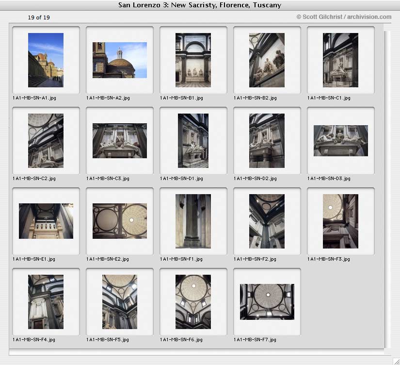Select the dome thumbnail 1A1-MB-SN-A2.jpg
The width and height of the screenshot is (400, 365).
[x=120, y=60]
